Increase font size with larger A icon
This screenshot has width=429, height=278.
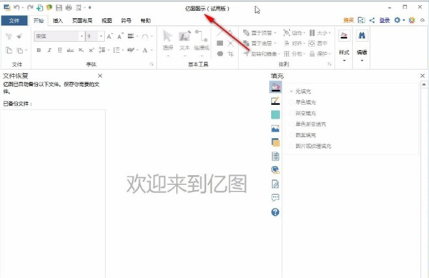pos(109,36)
